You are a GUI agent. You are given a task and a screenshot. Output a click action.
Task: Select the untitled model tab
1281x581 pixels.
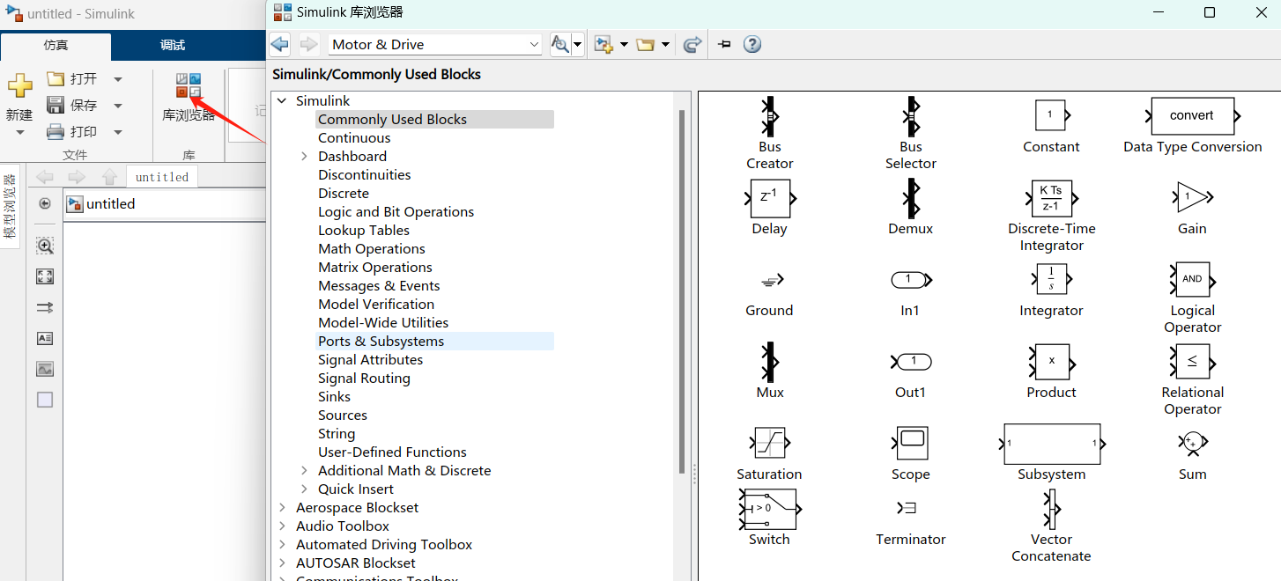pos(162,177)
